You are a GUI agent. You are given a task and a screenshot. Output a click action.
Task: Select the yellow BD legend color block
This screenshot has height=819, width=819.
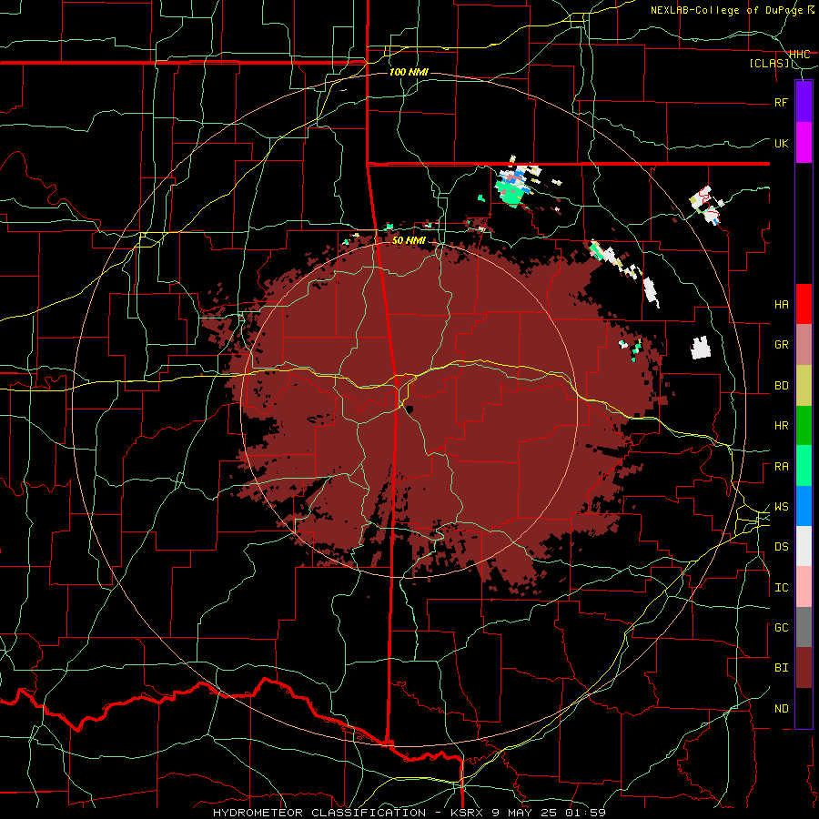point(804,385)
